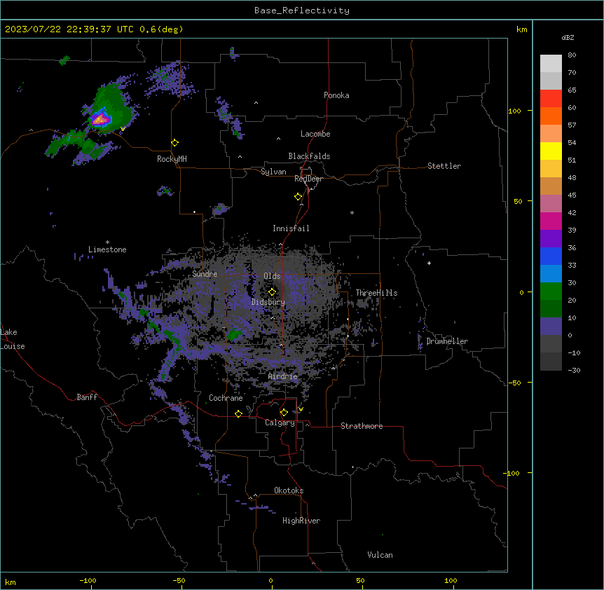Click the Banff label
This screenshot has width=604, height=590.
click(87, 397)
